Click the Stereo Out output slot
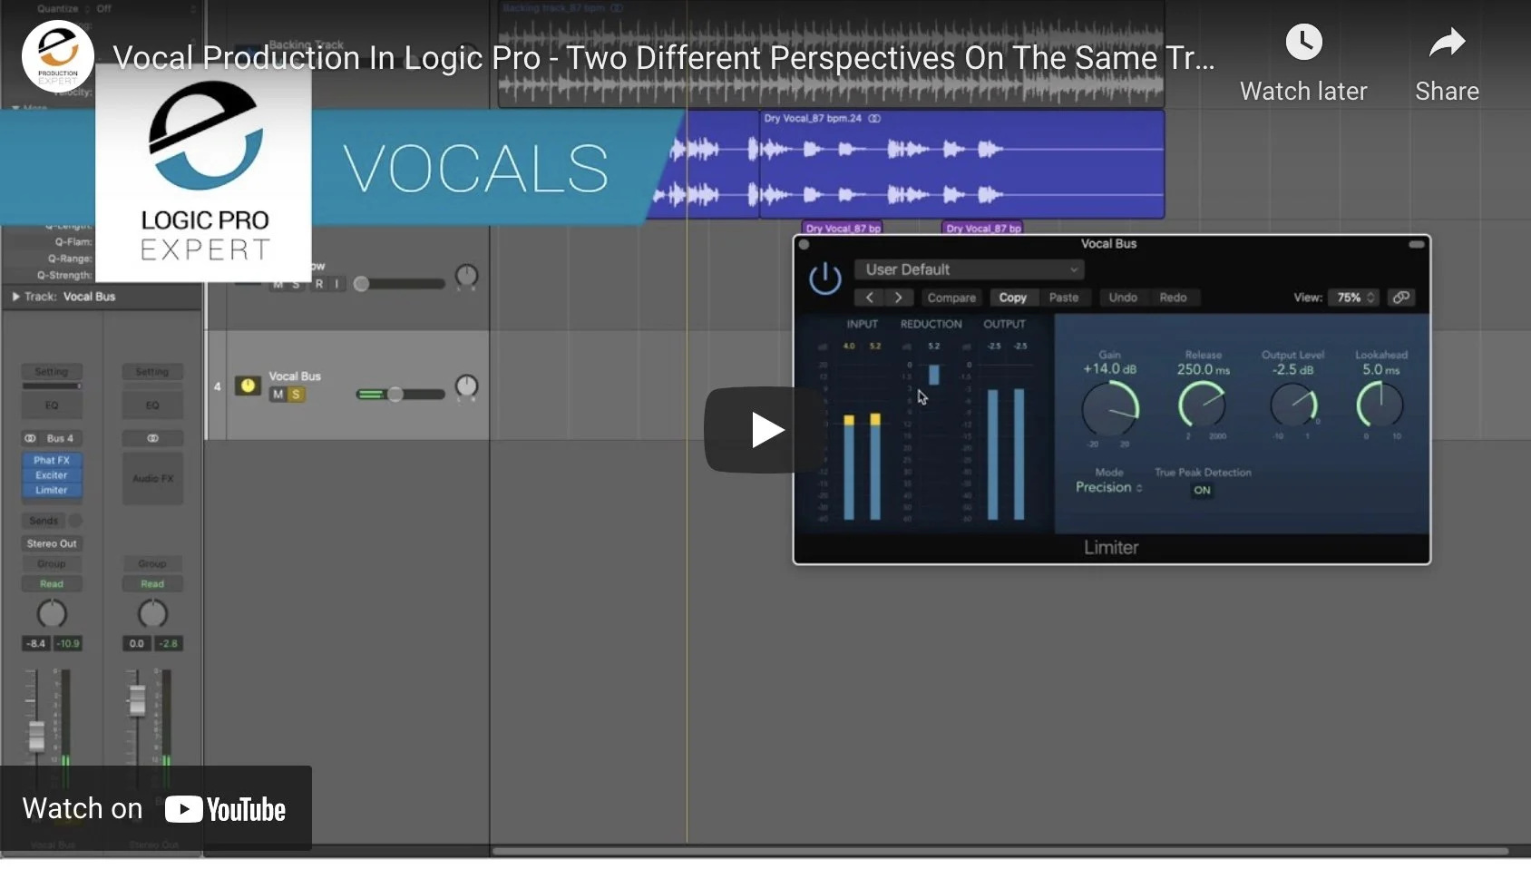The height and width of the screenshot is (869, 1531). click(52, 543)
